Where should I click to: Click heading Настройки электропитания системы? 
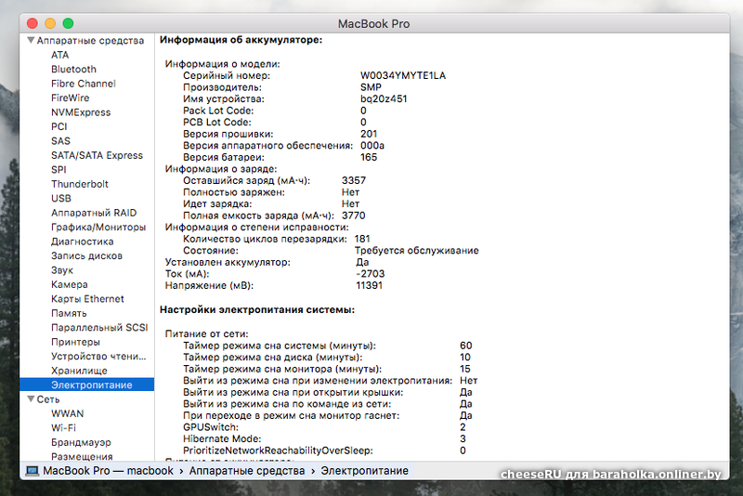(257, 310)
